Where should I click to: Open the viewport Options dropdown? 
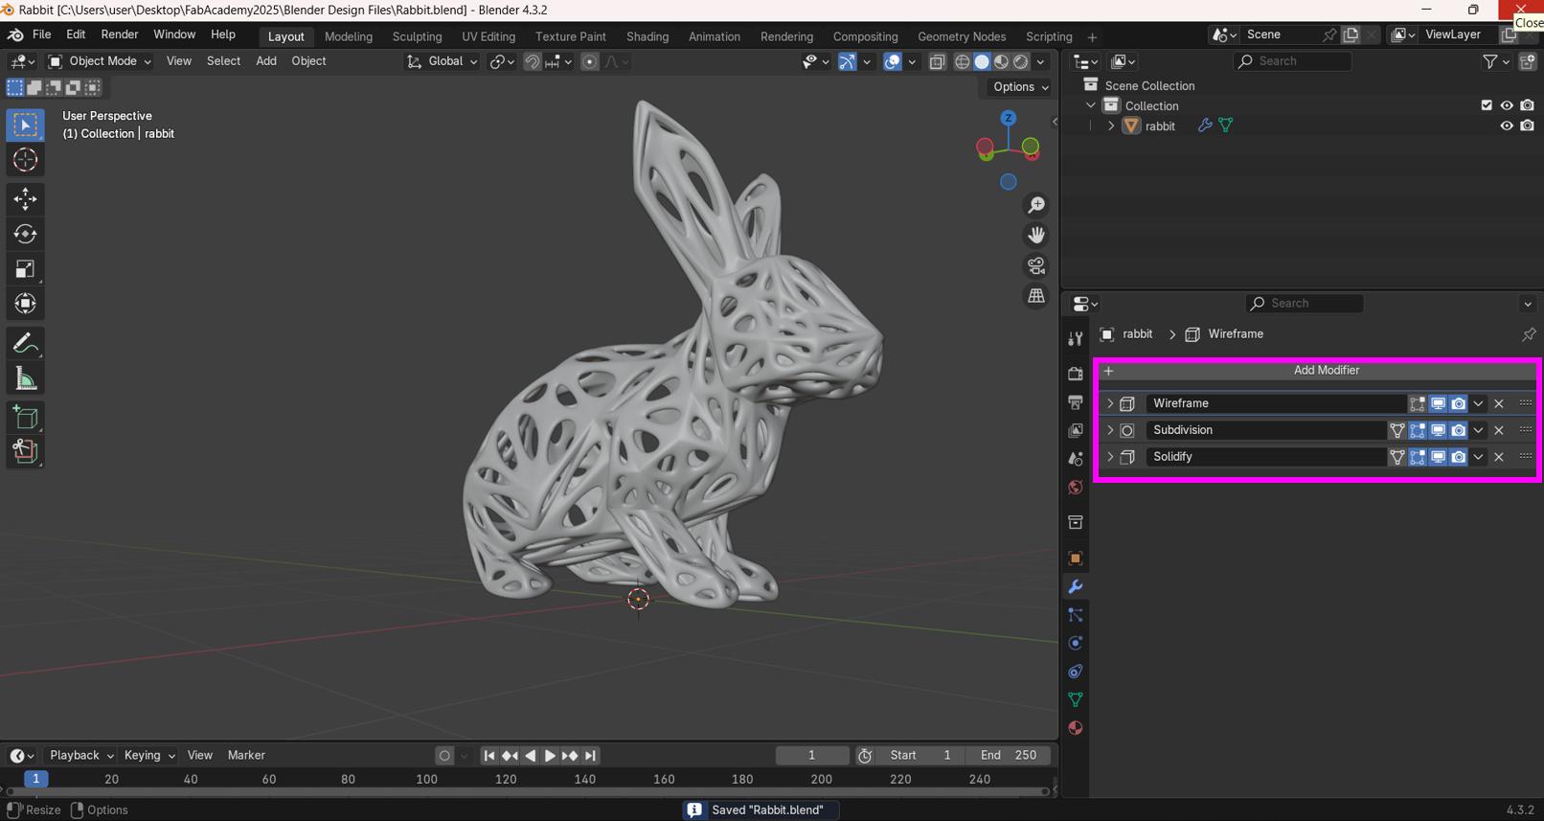click(1020, 86)
